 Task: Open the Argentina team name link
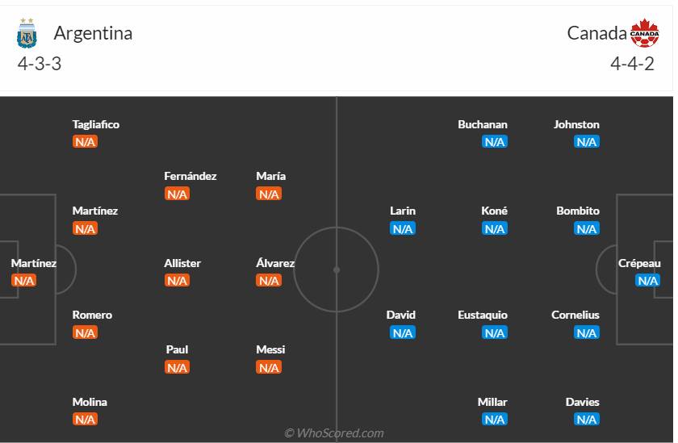coord(93,33)
